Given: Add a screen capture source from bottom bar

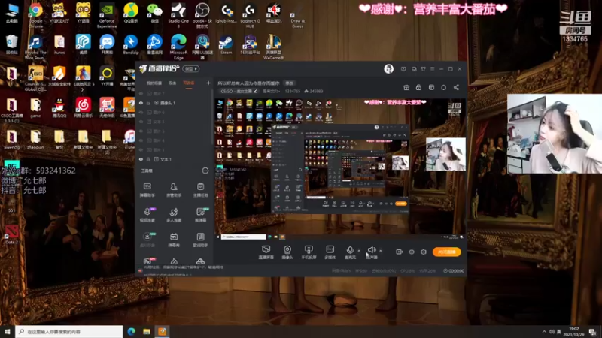Looking at the screenshot, I should point(266,252).
